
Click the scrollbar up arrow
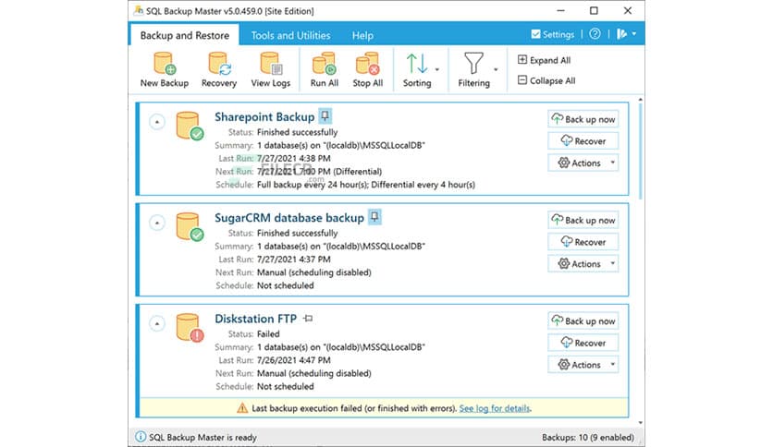pyautogui.click(x=641, y=100)
